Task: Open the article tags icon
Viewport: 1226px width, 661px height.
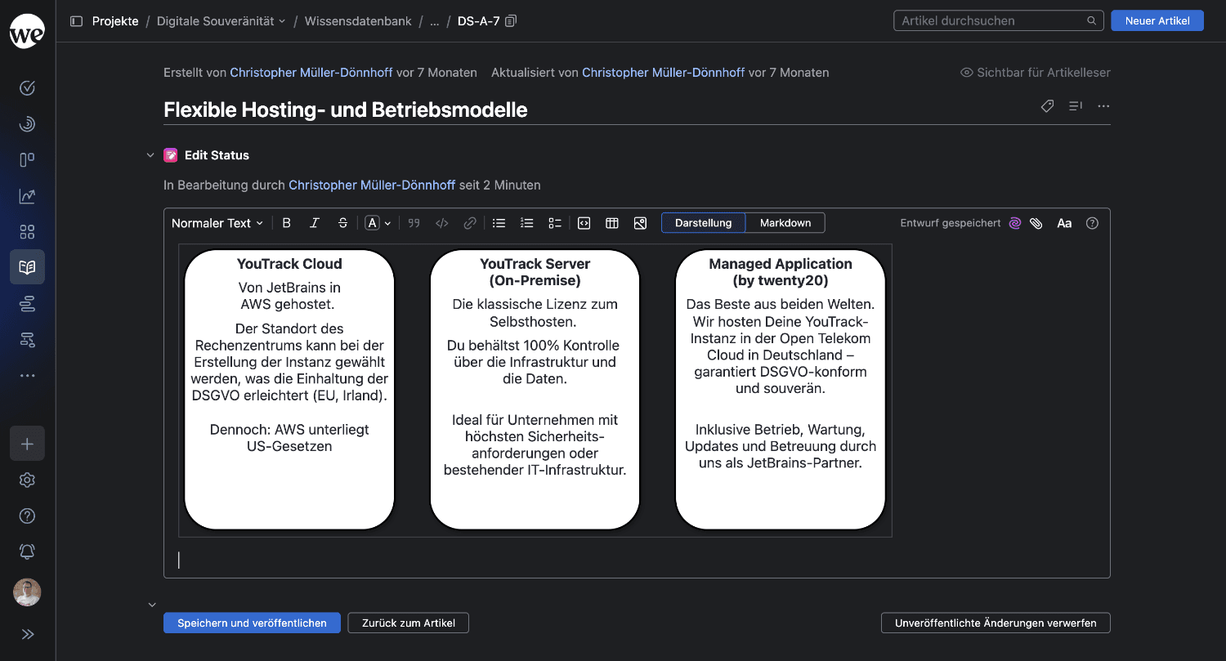Action: pos(1047,106)
